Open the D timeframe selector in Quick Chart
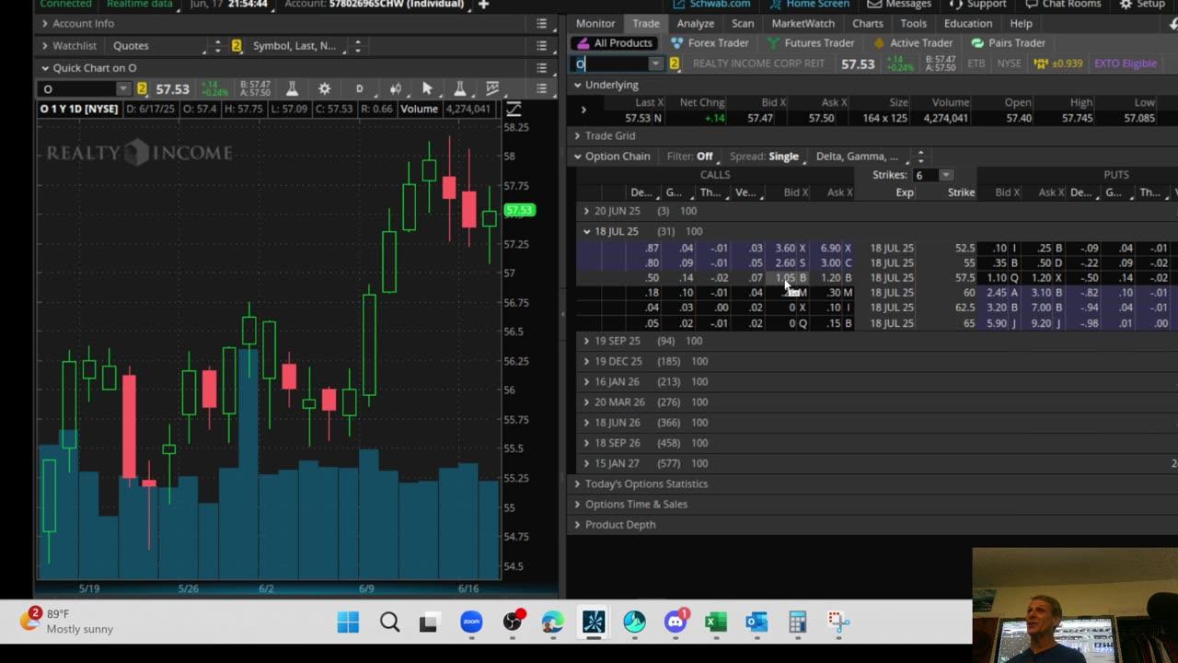 pyautogui.click(x=359, y=88)
